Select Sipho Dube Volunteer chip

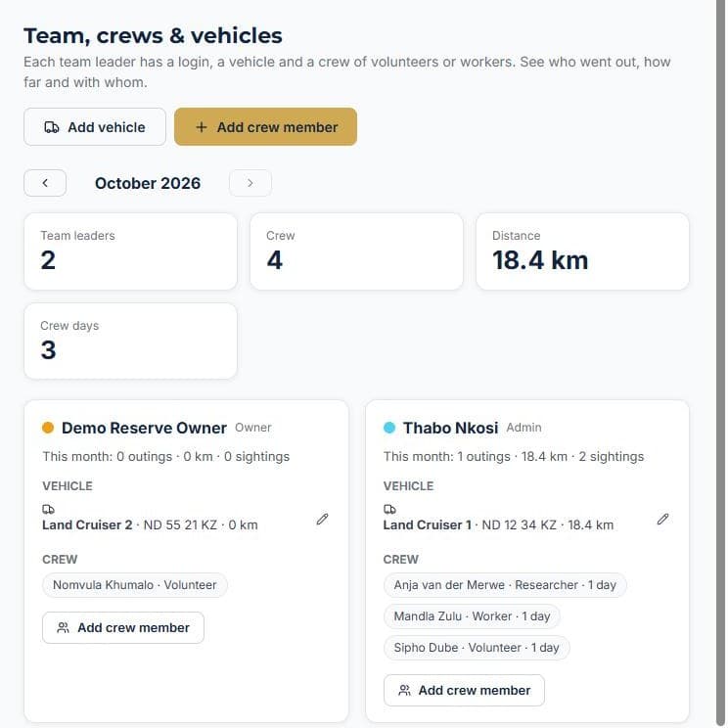point(477,647)
